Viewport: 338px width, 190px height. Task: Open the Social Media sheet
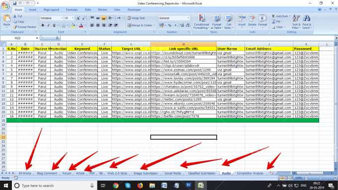pyautogui.click(x=172, y=173)
